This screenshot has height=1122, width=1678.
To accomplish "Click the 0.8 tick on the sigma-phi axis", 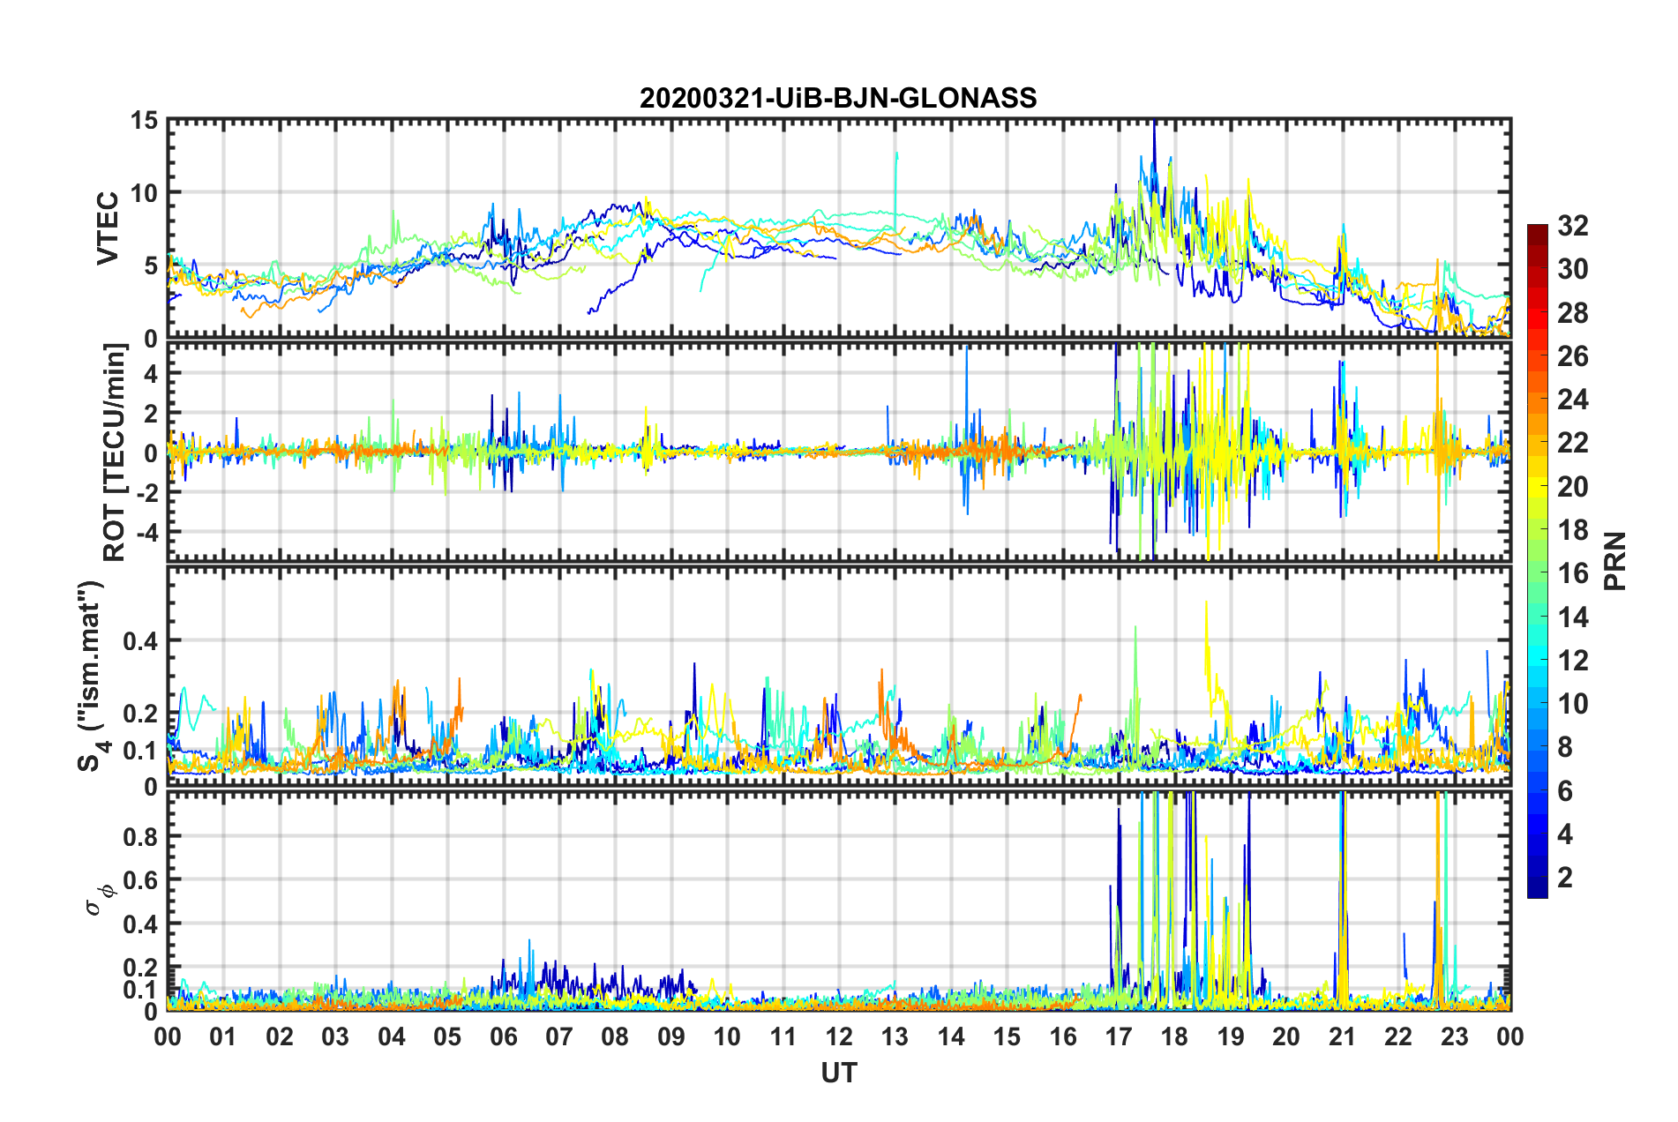I will pos(140,836).
